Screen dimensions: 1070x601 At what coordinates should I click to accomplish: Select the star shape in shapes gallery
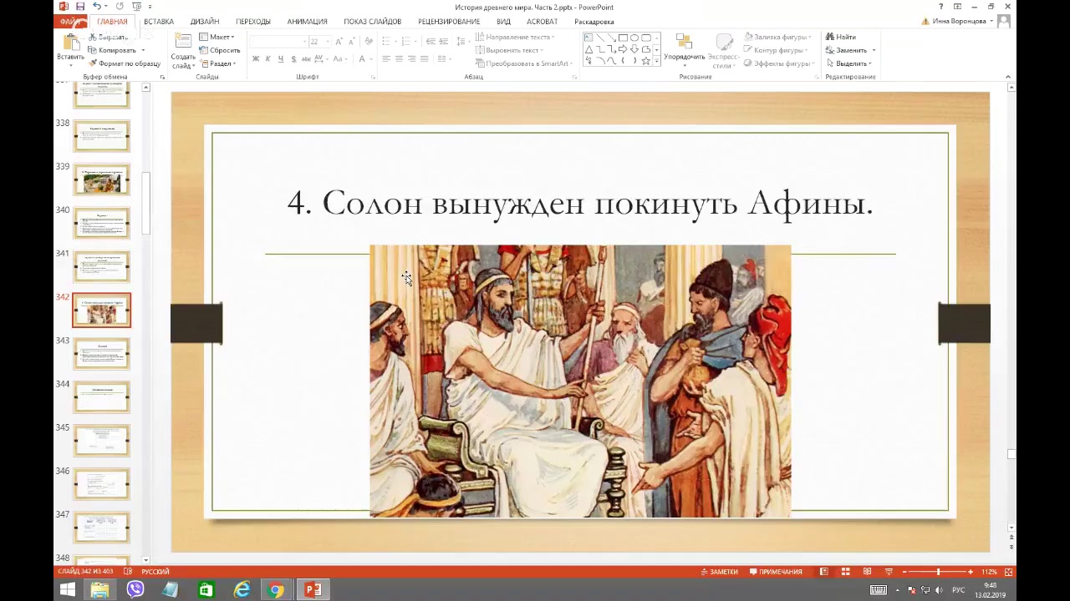[x=646, y=61]
